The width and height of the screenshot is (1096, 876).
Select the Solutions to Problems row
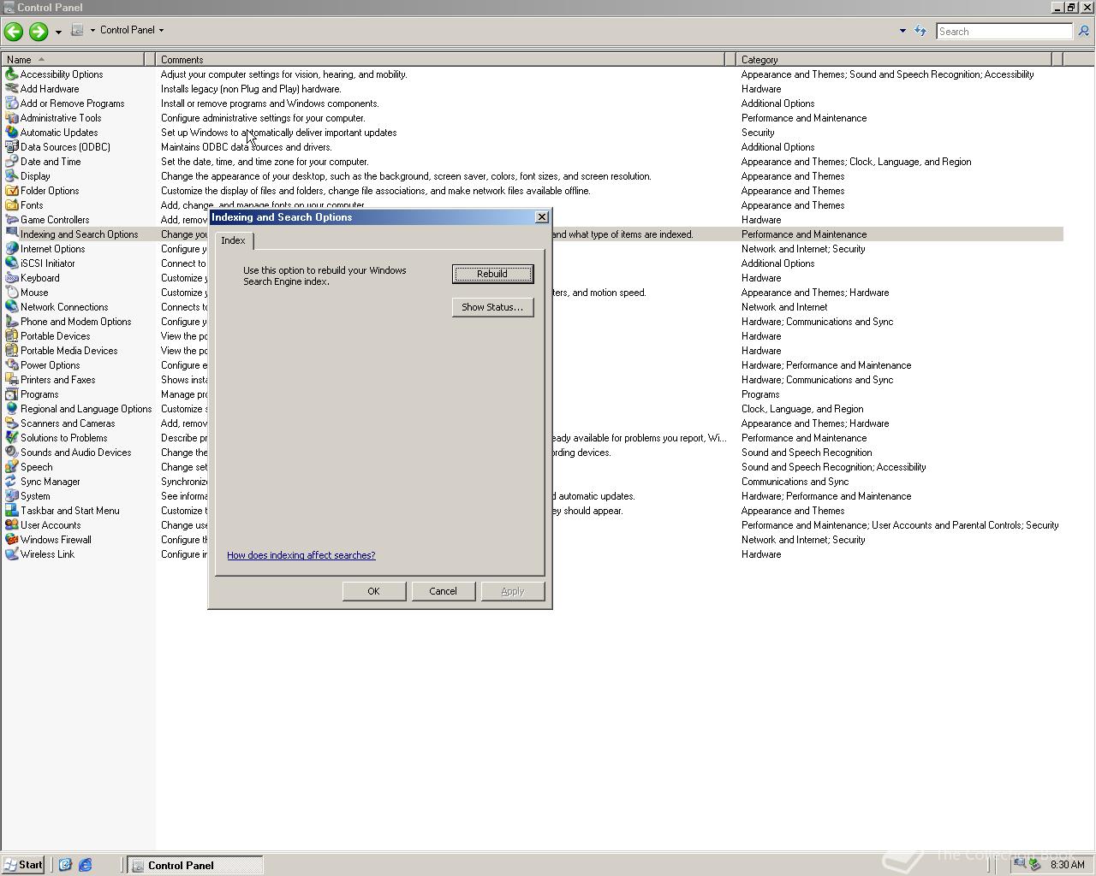click(533, 438)
